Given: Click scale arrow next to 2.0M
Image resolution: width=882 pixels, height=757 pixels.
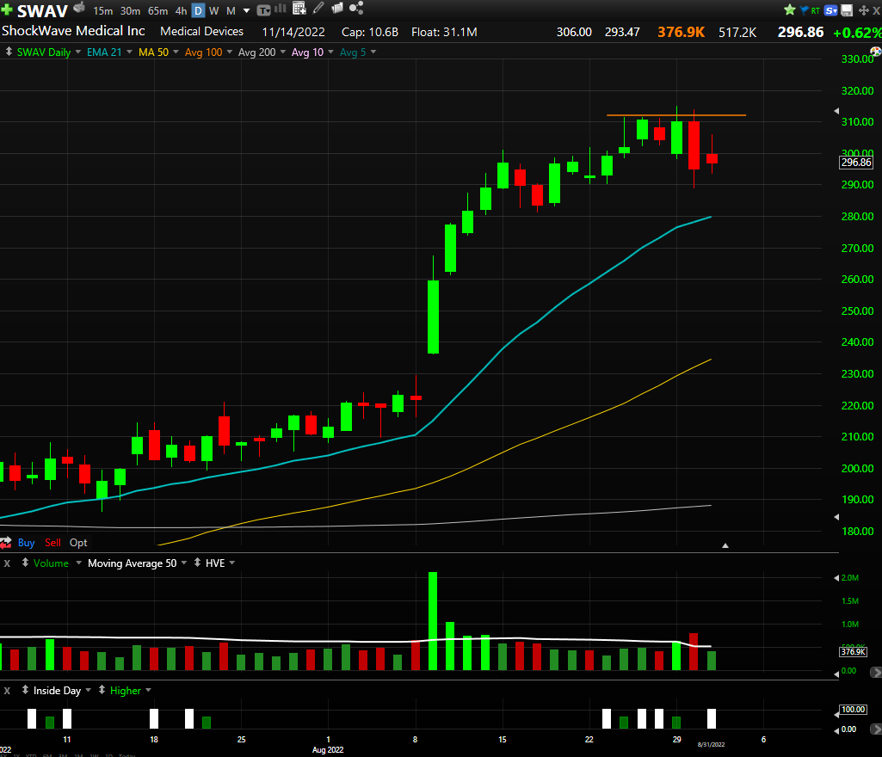Looking at the screenshot, I should [x=836, y=578].
